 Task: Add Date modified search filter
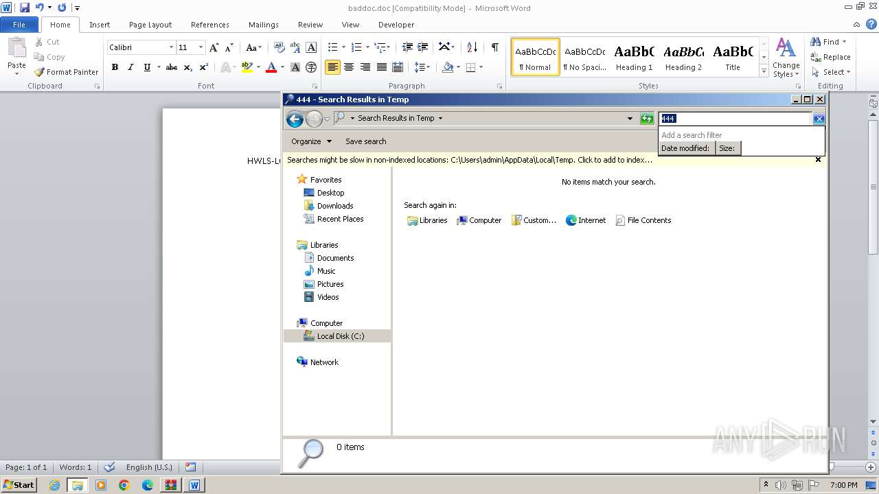point(685,148)
